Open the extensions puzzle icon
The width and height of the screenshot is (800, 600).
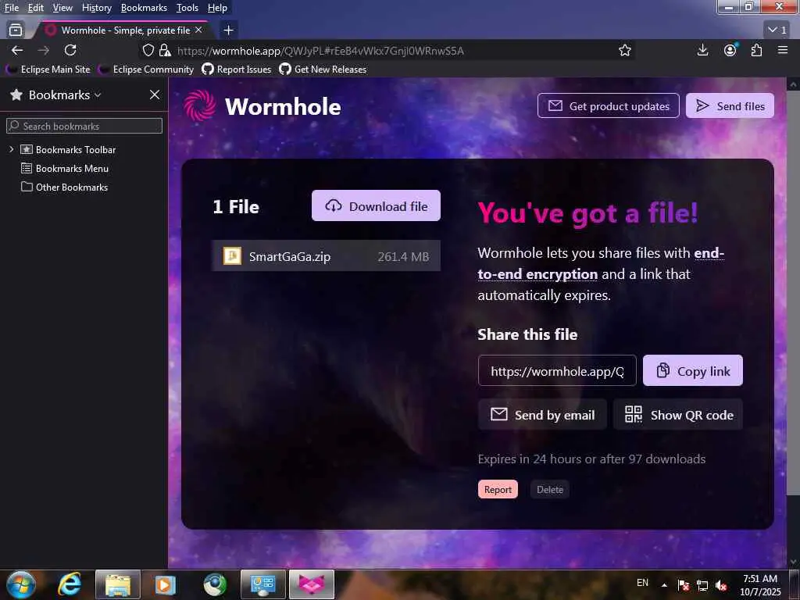(756, 50)
